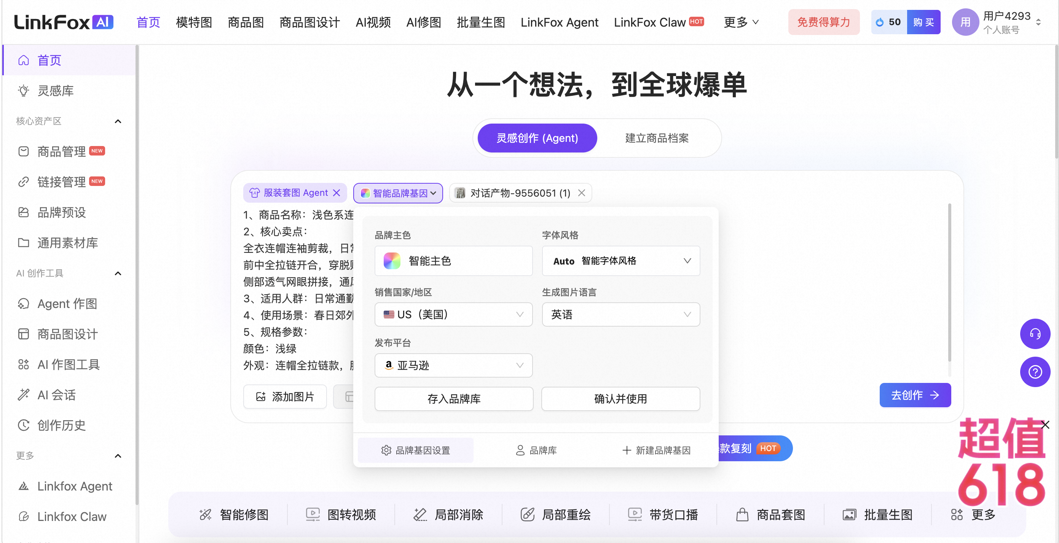The width and height of the screenshot is (1059, 543).
Task: Collapse the 核心资产区 sidebar section
Action: coord(118,121)
